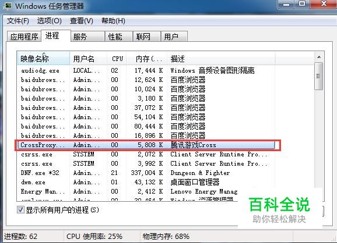
Task: Select csrss.exe using 2,072 K memory
Action: [x=146, y=154]
